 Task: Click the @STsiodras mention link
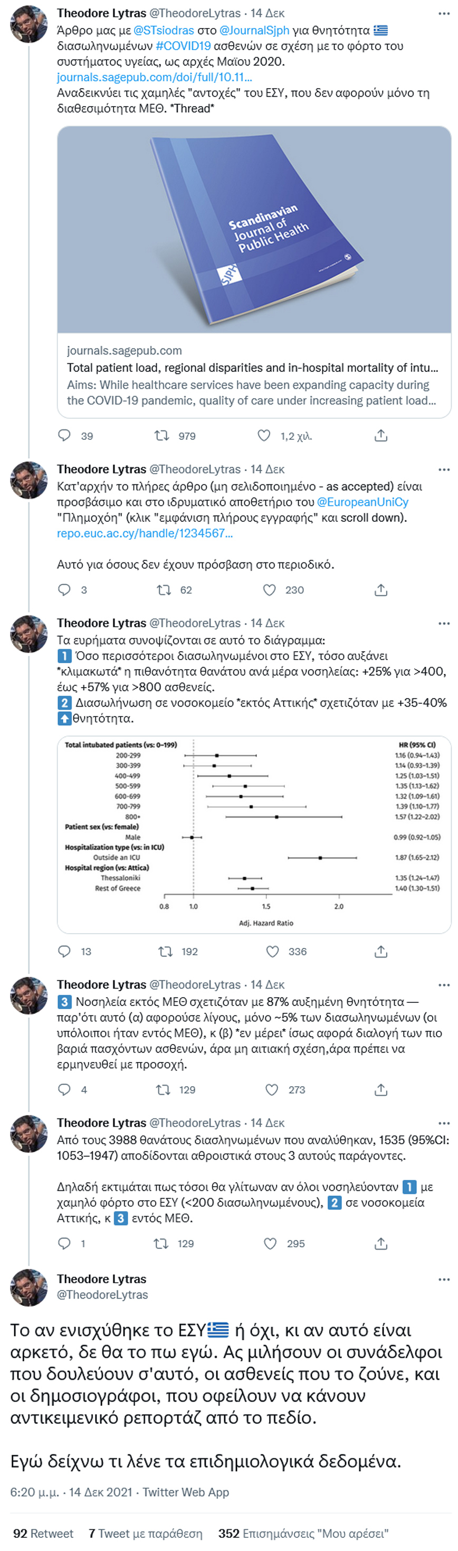point(164,30)
